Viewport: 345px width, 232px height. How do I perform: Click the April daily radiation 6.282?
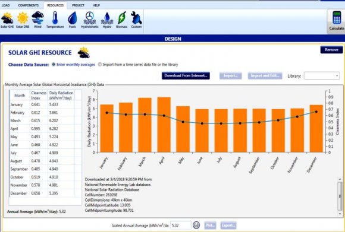pyautogui.click(x=54, y=129)
